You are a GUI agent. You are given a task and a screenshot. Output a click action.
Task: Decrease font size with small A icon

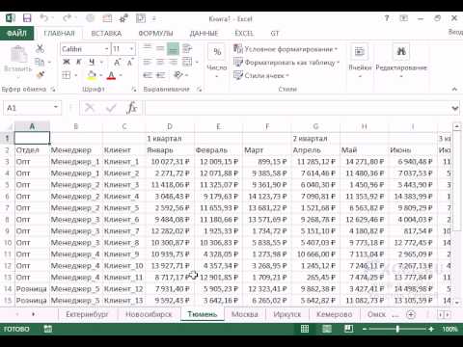[130, 62]
